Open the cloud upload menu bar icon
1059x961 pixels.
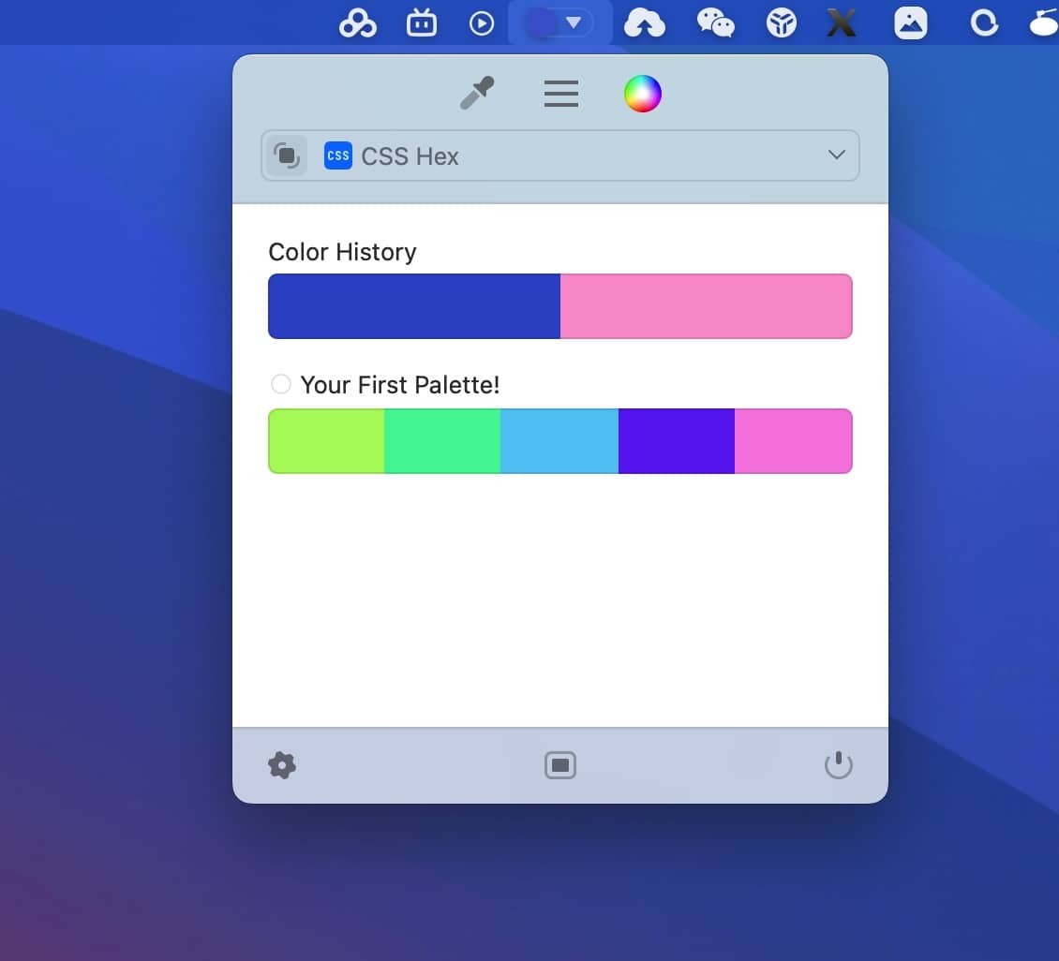[645, 23]
